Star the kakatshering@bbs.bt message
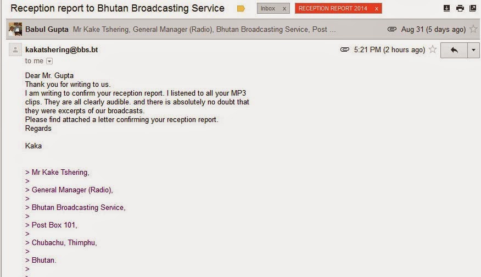Screen dimensions: 481x277 [x=433, y=49]
